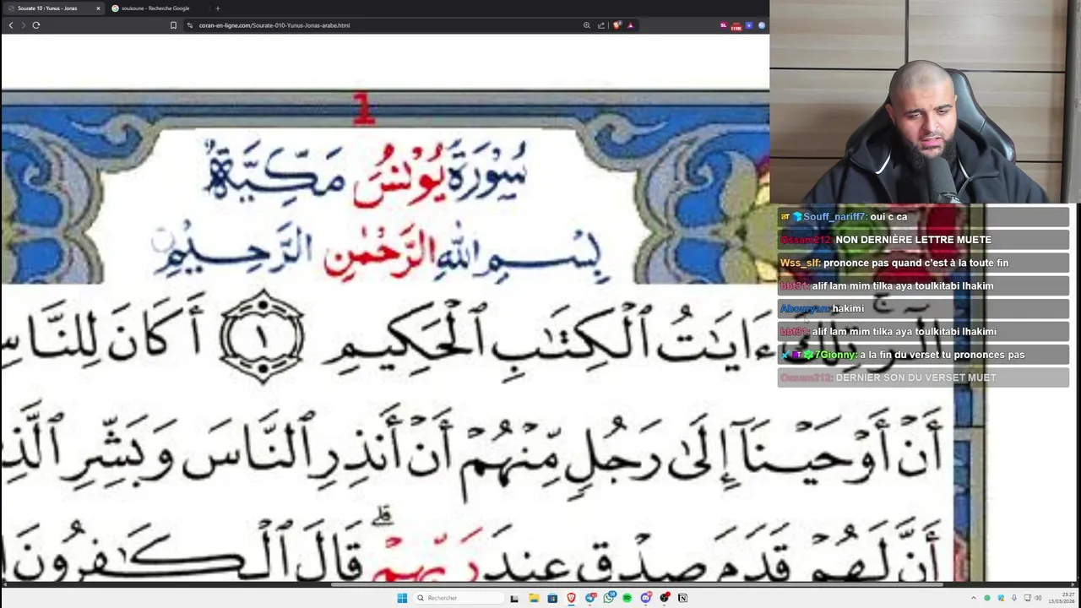
Task: Open clock and date showing 23:27
Action: coord(1062,598)
